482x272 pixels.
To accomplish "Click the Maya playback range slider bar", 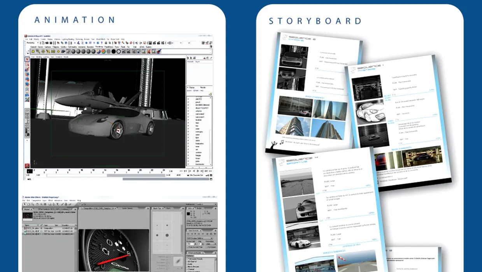I will coord(106,175).
